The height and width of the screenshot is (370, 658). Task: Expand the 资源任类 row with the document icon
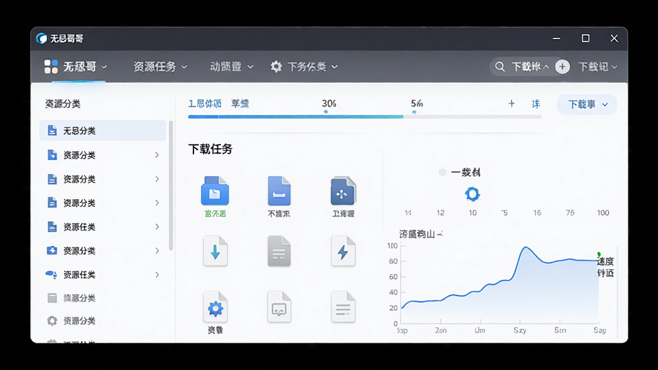[157, 227]
